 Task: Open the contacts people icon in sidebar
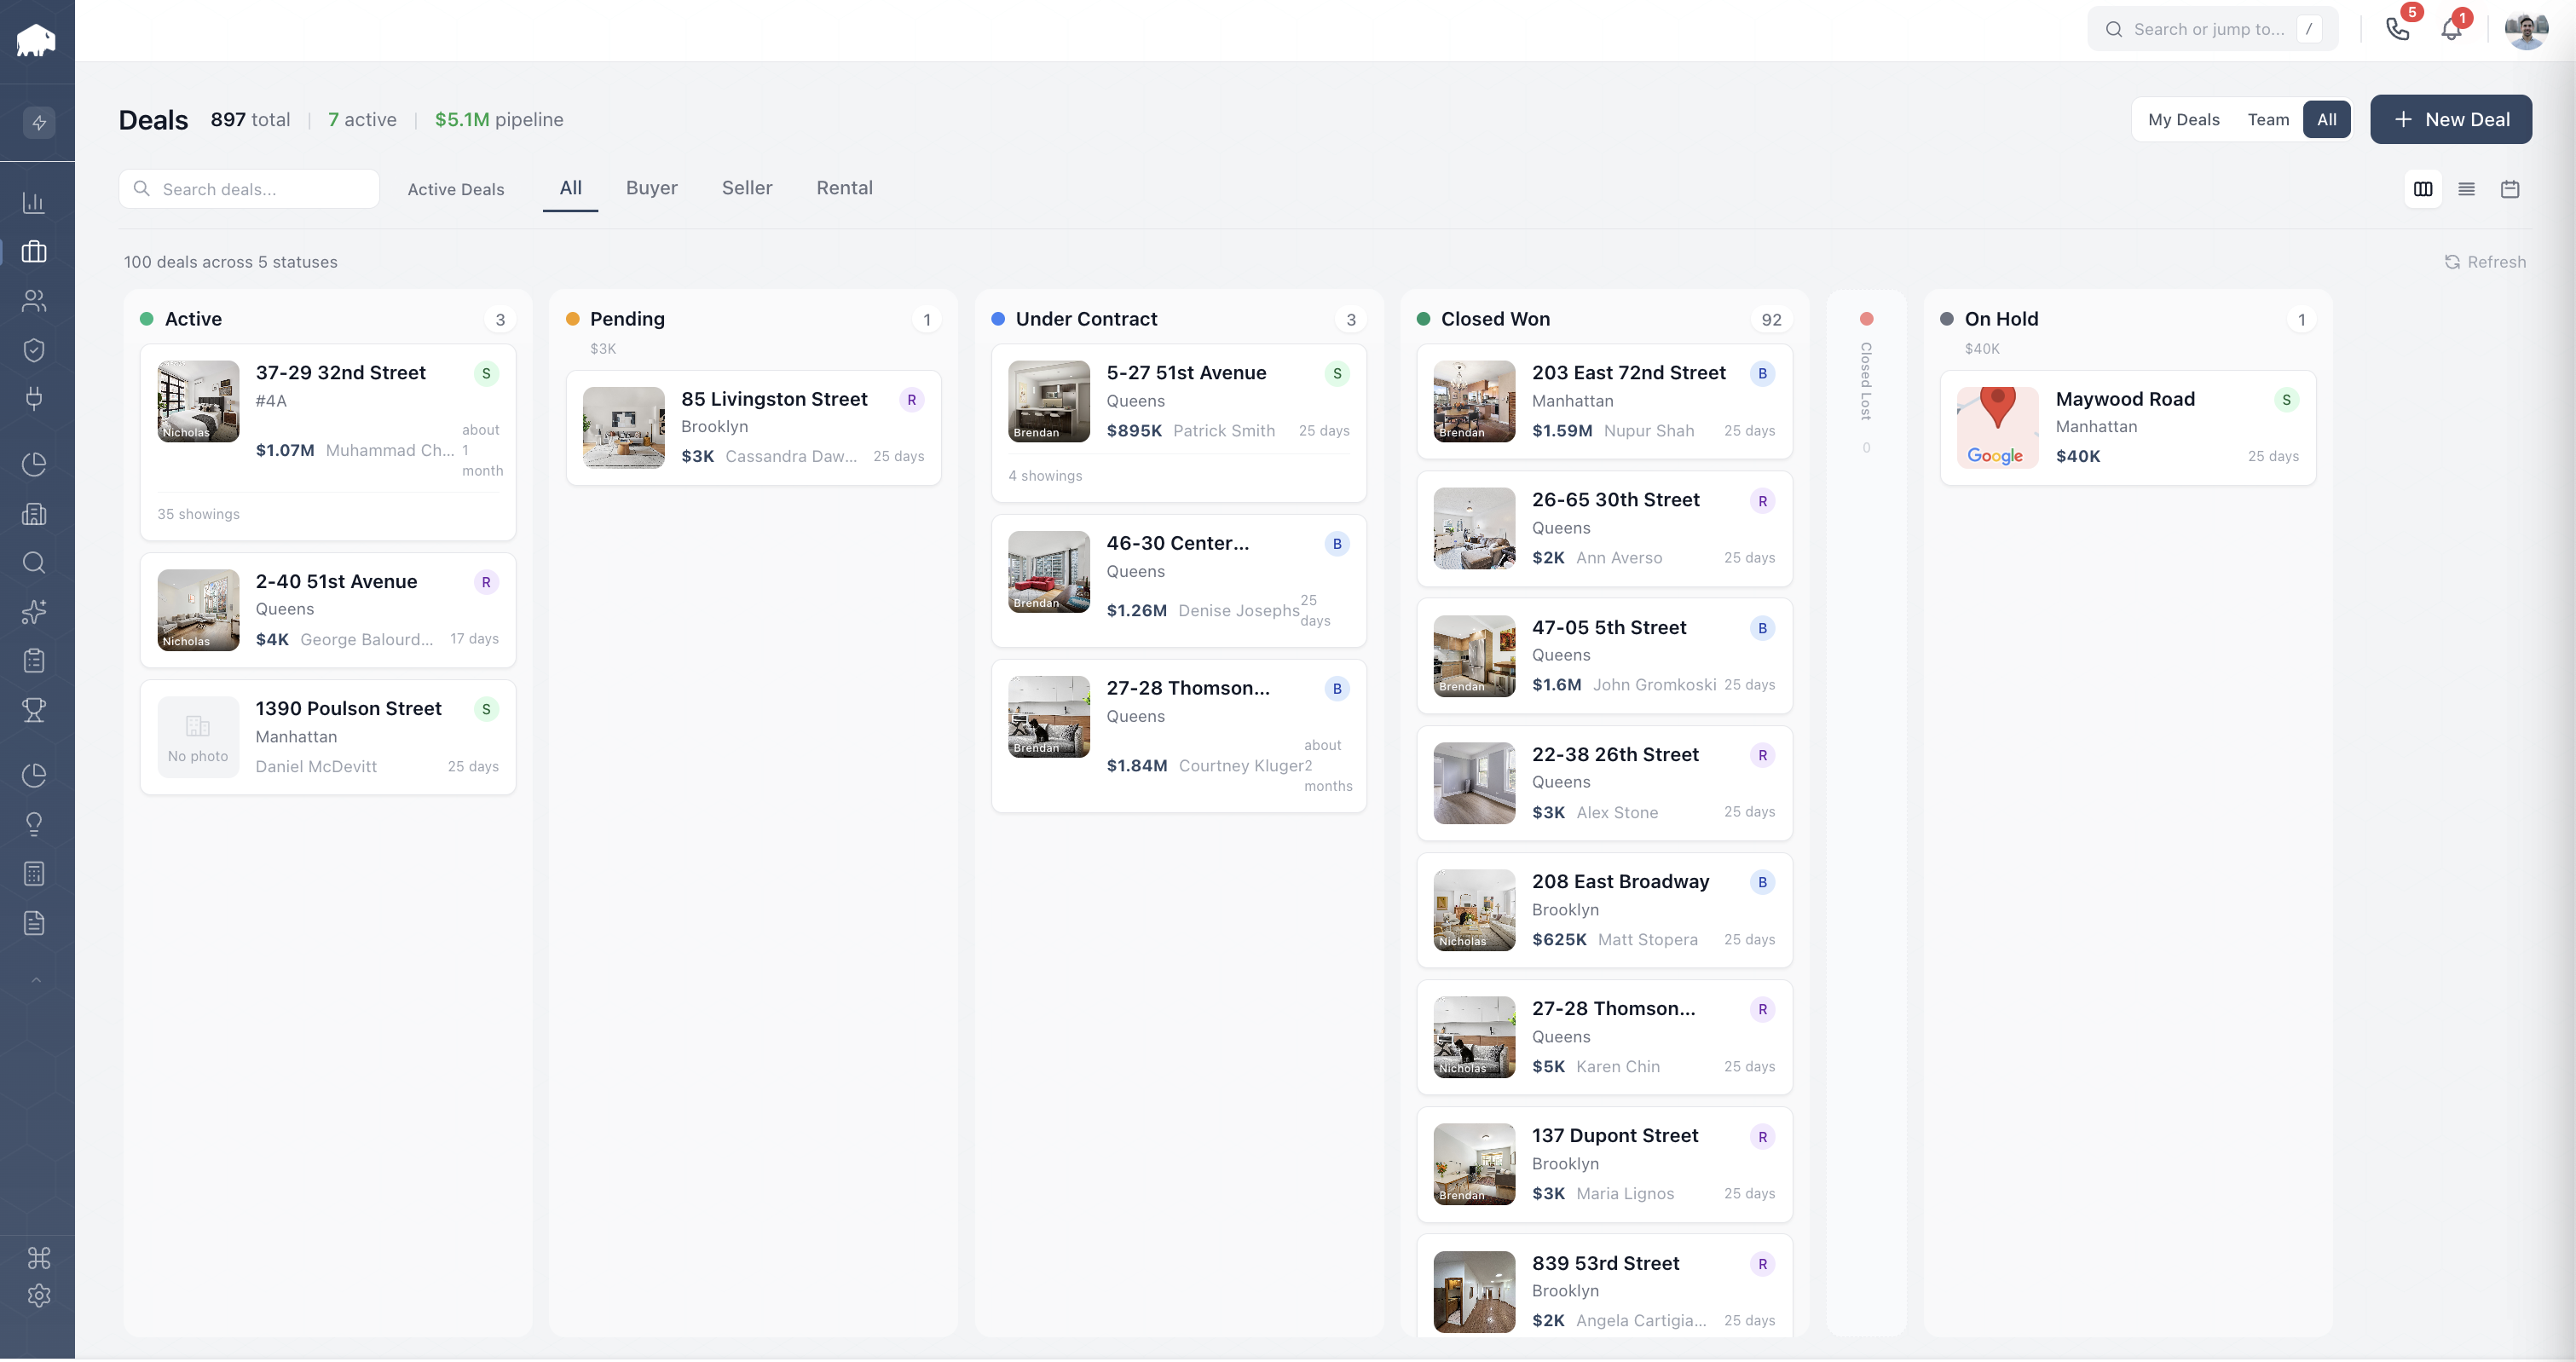point(34,300)
